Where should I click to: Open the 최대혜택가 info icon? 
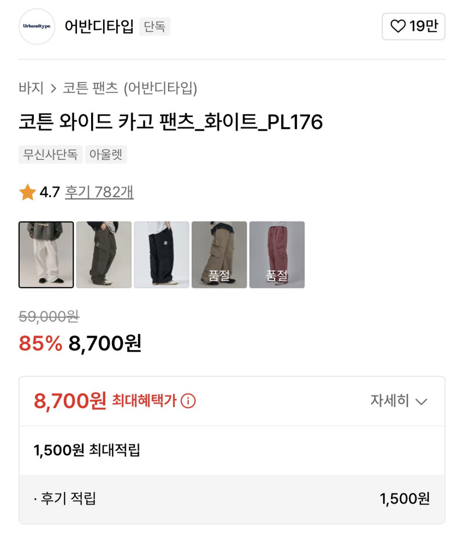[x=188, y=402]
